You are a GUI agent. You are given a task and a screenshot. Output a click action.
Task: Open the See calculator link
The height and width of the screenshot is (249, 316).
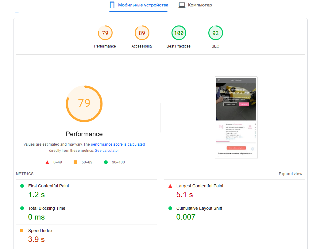(107, 151)
